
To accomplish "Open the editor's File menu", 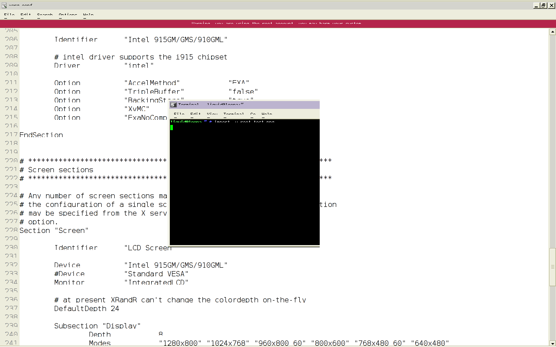I will 9,15.
